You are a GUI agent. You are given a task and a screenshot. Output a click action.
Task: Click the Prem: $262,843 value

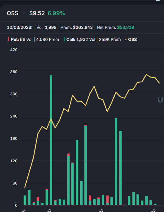[77, 27]
